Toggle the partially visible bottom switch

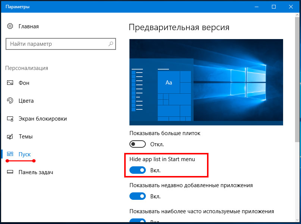pos(138,221)
